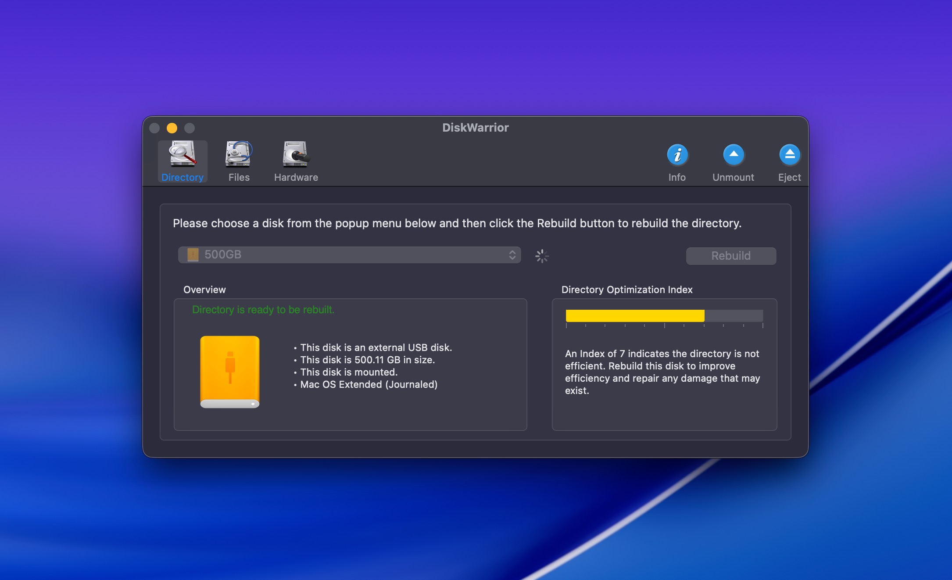Click the 'Overview' section heading
952x580 pixels.
point(204,290)
